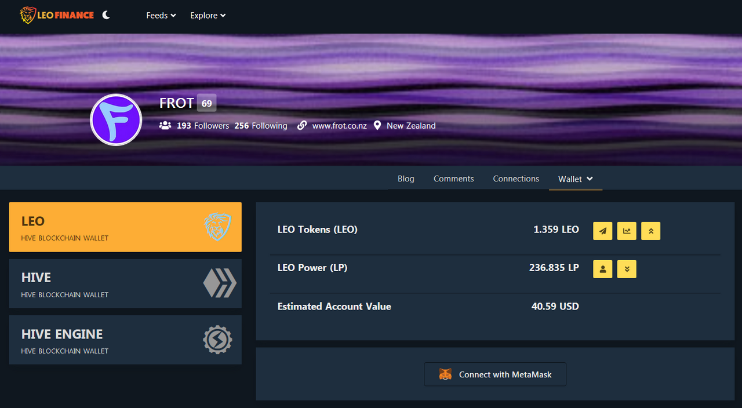
Task: Click the 236.835 LP balance
Action: click(x=554, y=268)
